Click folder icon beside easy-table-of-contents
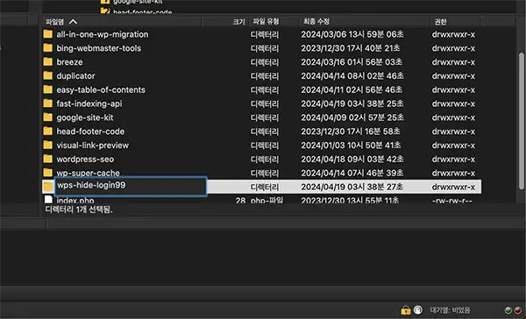The height and width of the screenshot is (319, 526). (x=48, y=89)
